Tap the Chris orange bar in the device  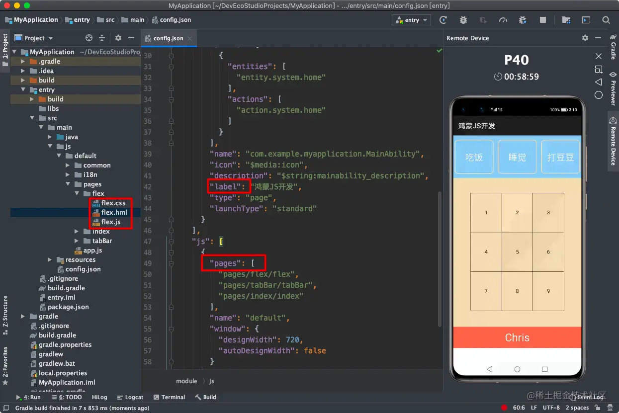point(517,337)
